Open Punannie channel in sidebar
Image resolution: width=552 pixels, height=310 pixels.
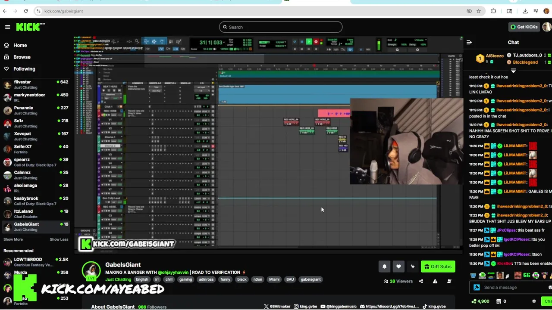[x=36, y=110]
